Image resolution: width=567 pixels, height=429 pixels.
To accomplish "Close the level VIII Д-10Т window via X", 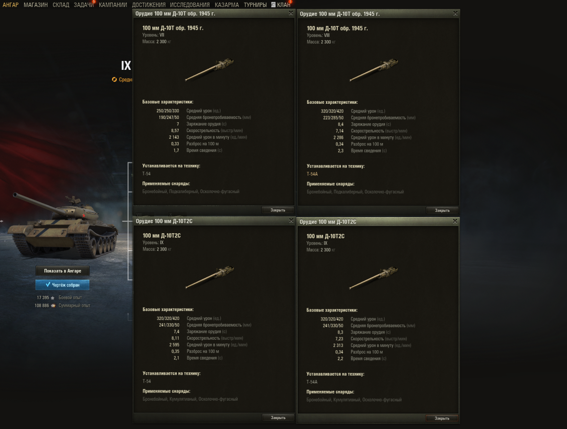I will click(455, 14).
